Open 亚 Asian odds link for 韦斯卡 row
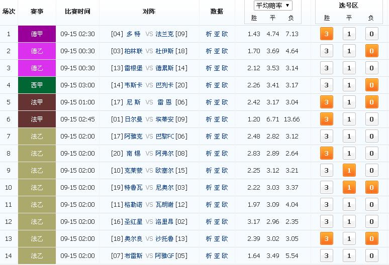 (217, 85)
